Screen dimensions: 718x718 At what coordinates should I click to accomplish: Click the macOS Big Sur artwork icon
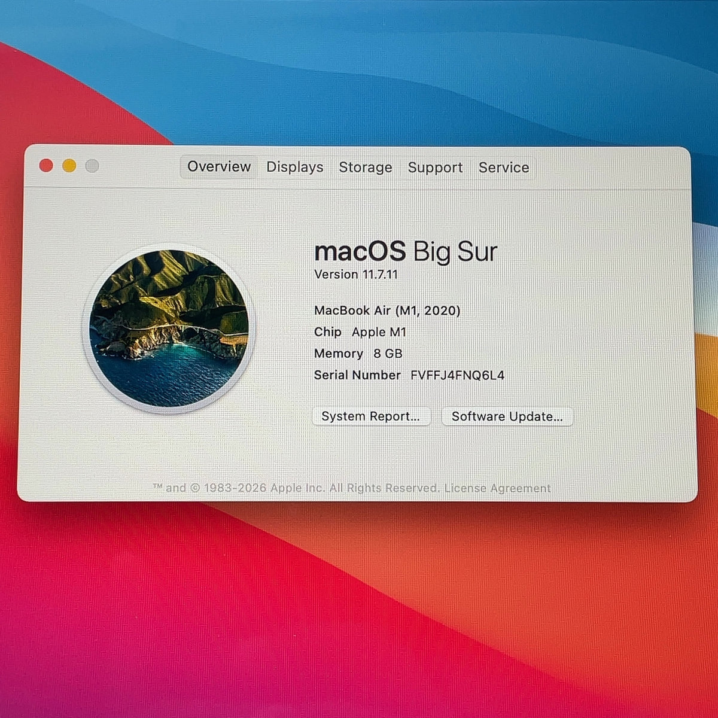click(169, 329)
